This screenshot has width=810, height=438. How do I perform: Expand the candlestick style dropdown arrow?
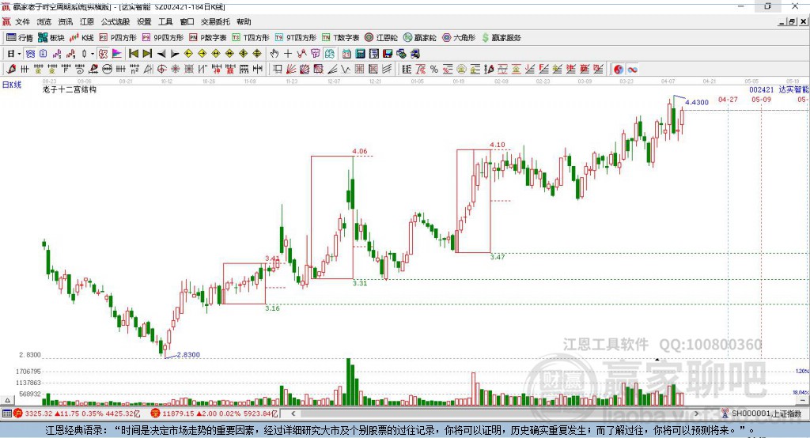pos(93,53)
